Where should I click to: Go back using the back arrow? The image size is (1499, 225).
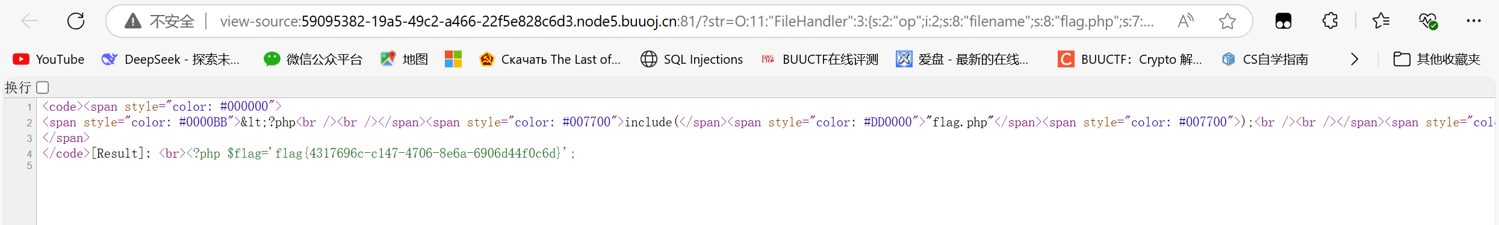pyautogui.click(x=29, y=22)
